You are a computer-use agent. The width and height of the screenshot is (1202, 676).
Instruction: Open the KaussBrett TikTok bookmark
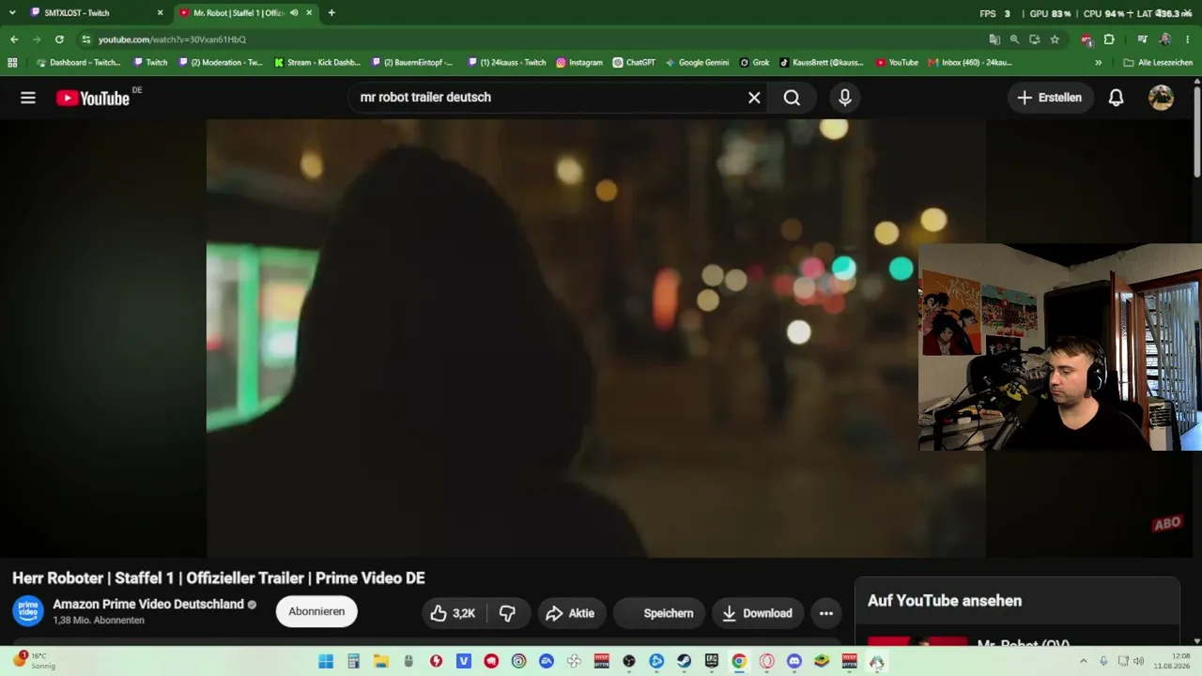click(822, 63)
